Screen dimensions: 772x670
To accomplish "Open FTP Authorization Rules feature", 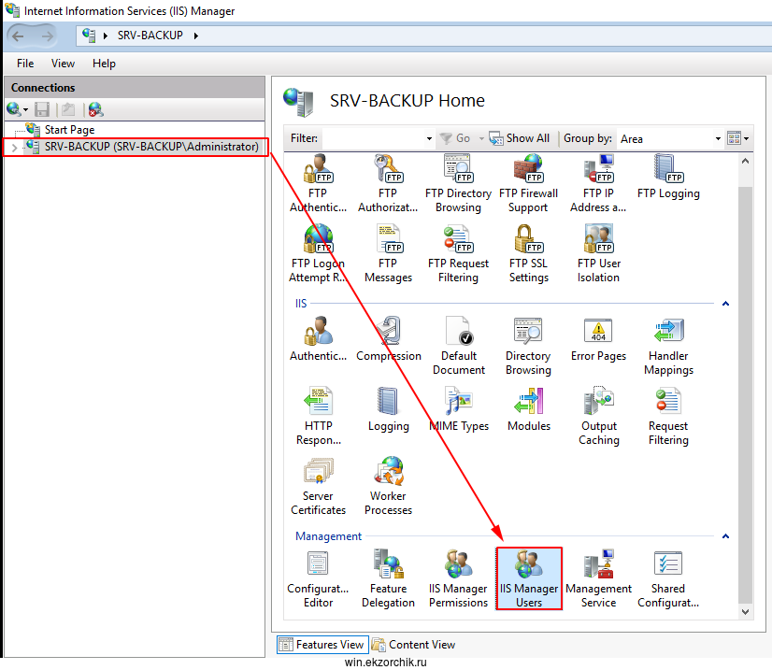I will click(x=388, y=184).
